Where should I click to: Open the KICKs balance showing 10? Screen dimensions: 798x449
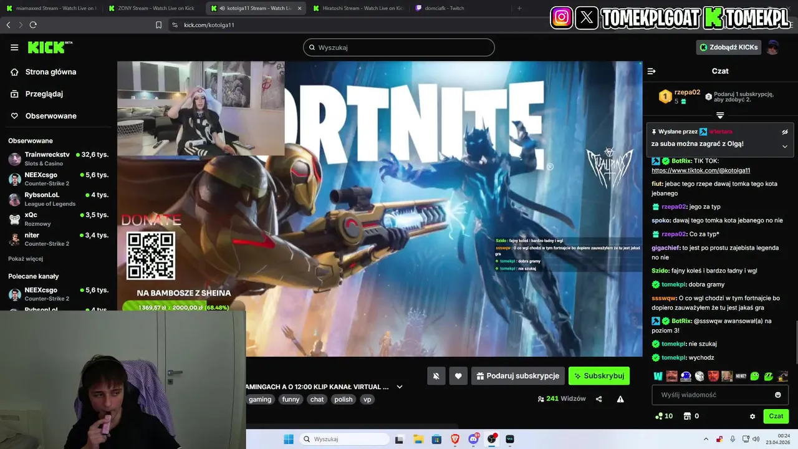click(663, 416)
